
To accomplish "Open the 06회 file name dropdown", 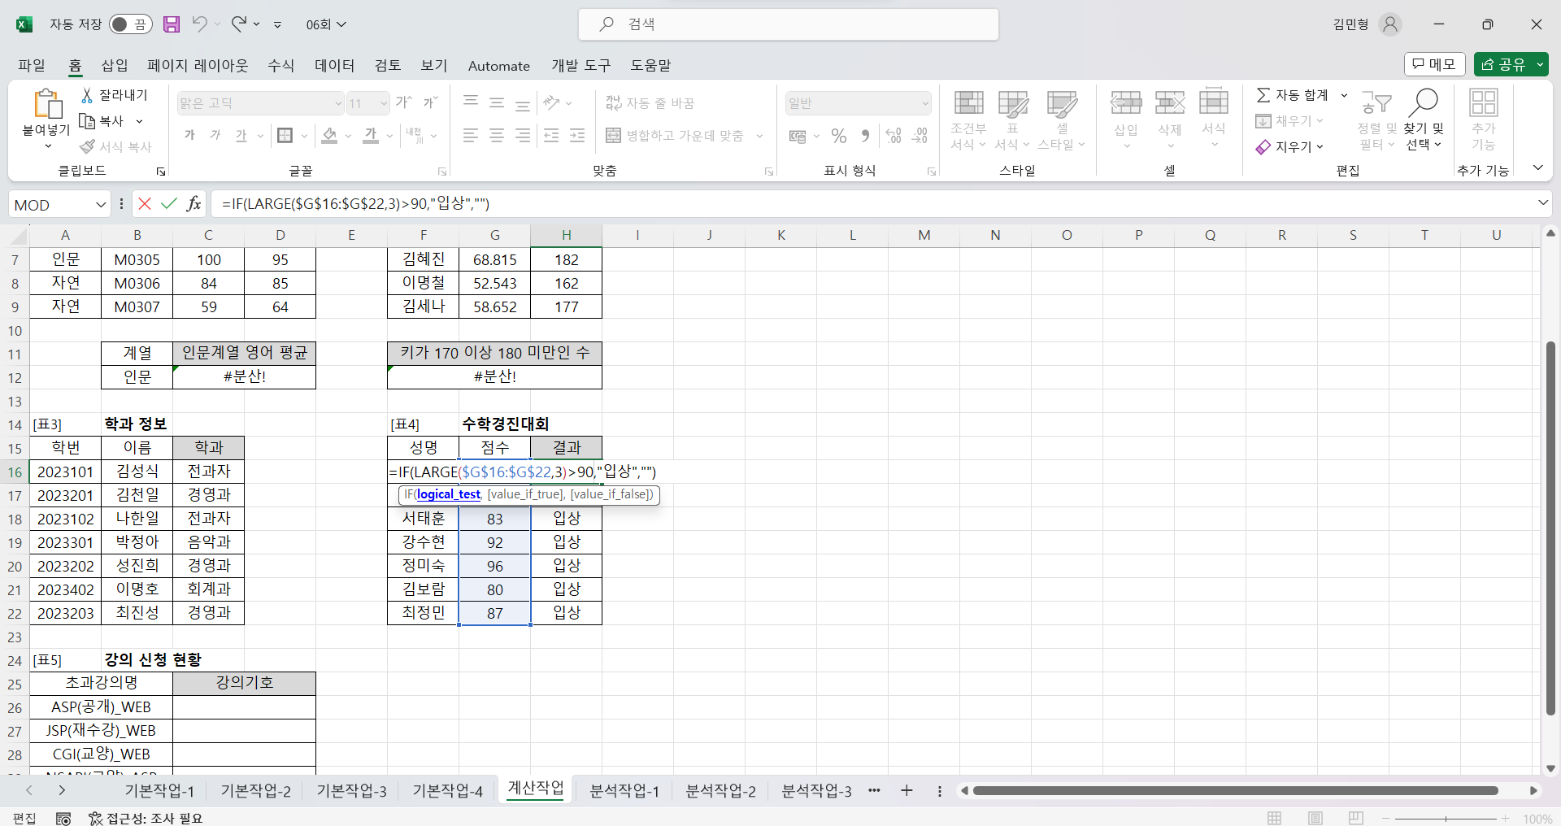I will (x=326, y=24).
